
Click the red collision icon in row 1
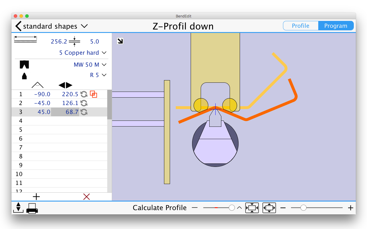point(93,94)
